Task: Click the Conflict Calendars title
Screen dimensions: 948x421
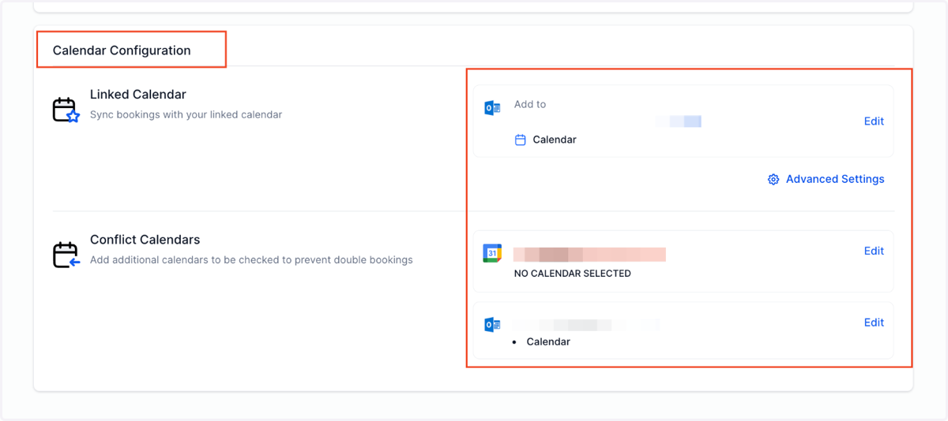Action: 145,240
